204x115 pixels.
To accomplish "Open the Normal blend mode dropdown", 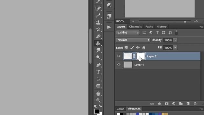I will pyautogui.click(x=133, y=40).
